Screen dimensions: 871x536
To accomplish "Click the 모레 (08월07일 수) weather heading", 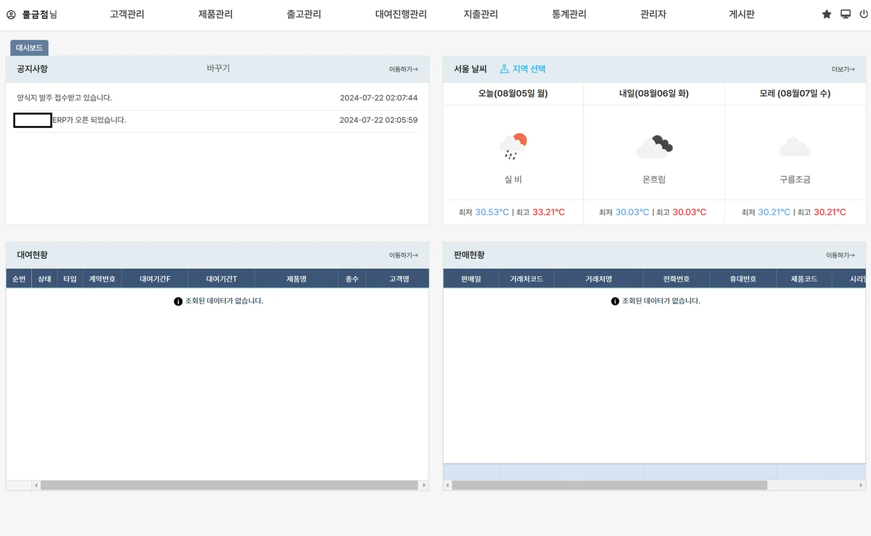I will point(795,93).
